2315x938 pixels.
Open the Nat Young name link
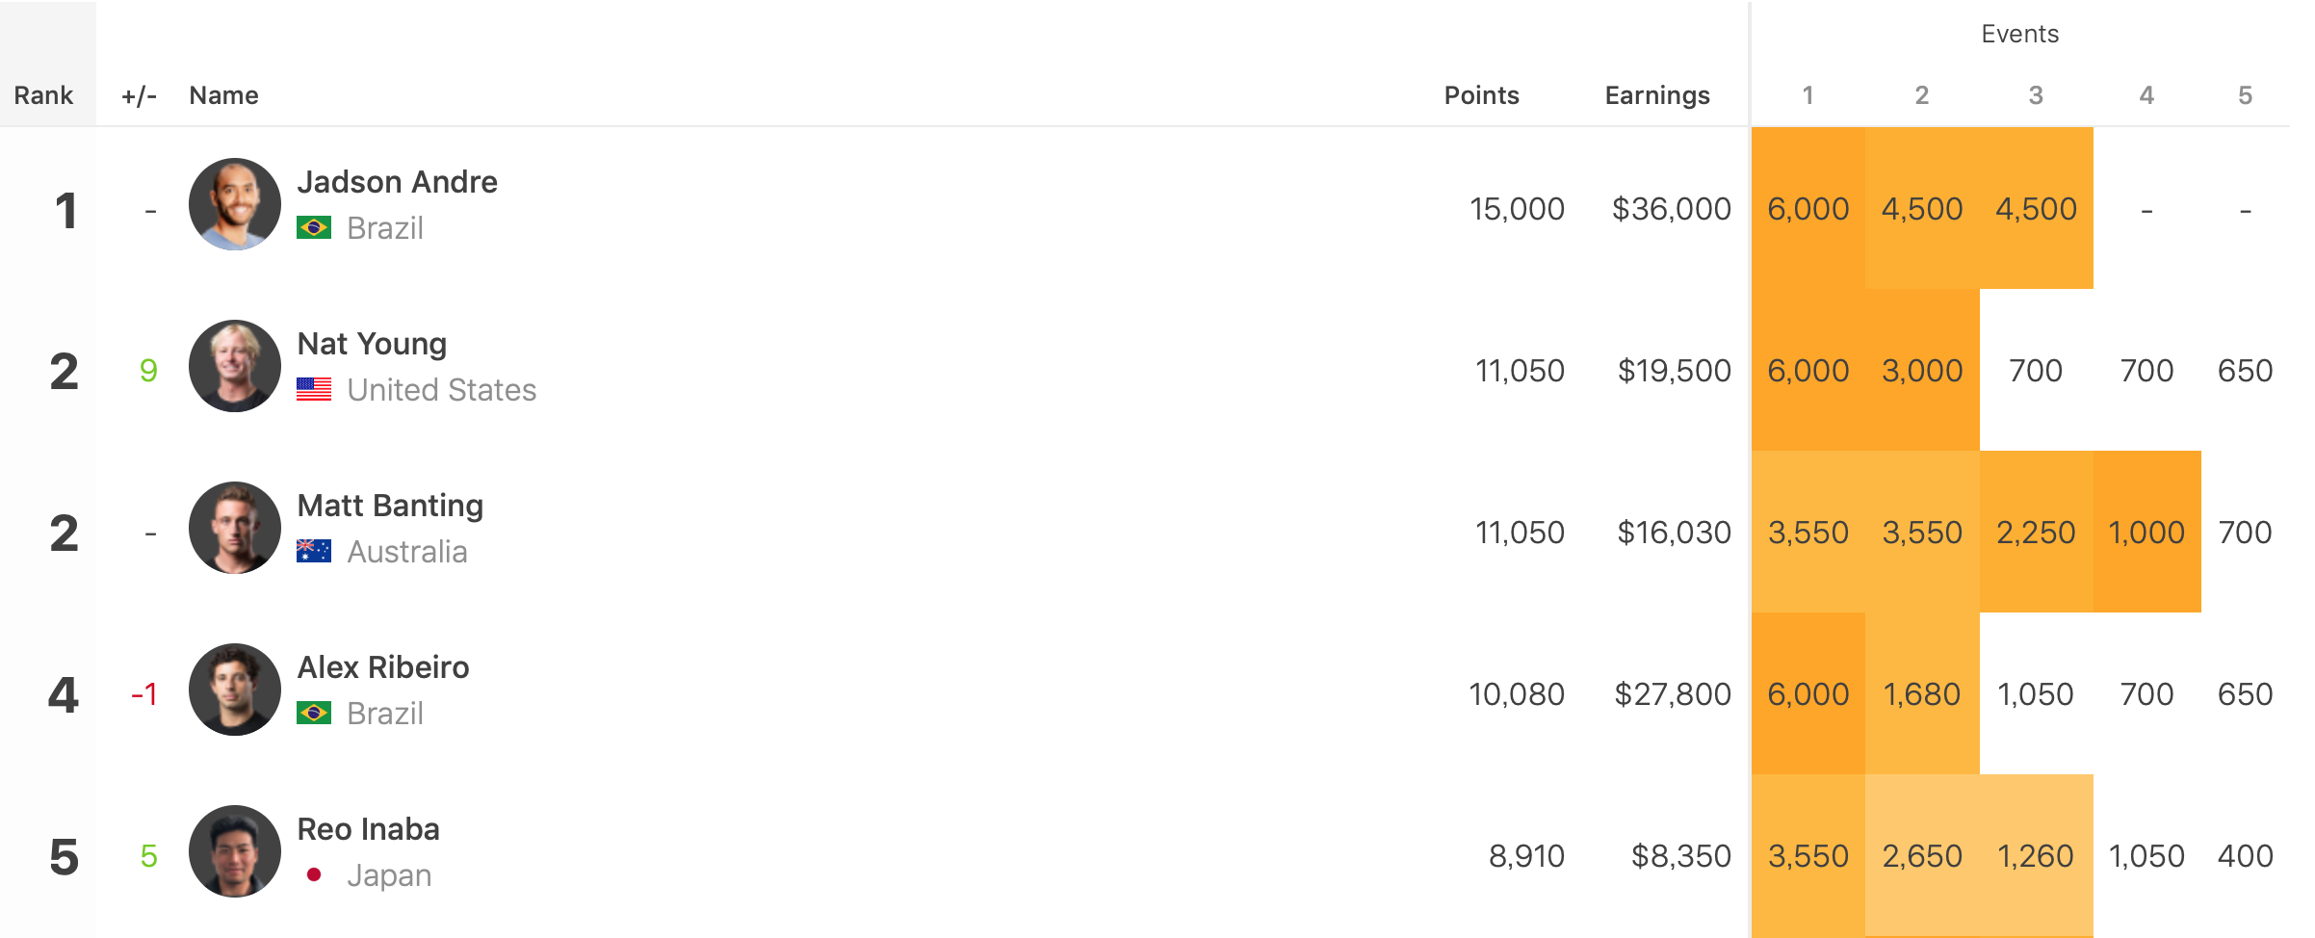point(372,344)
